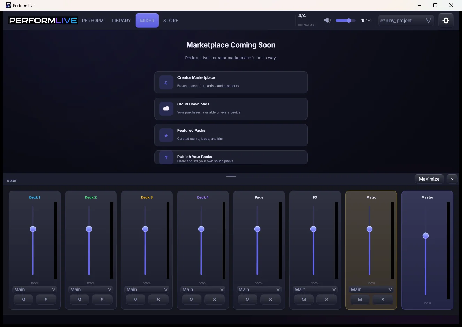462x327 pixels.
Task: Open the Cloud Downloads card
Action: click(x=231, y=109)
